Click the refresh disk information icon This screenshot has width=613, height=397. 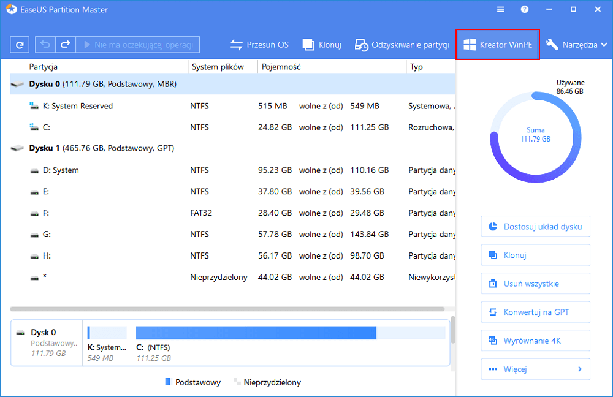coord(20,45)
